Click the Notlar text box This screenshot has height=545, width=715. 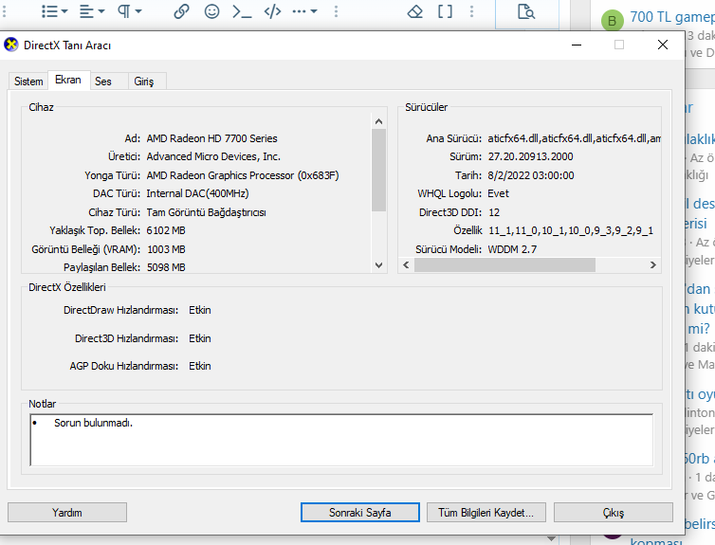click(x=341, y=440)
